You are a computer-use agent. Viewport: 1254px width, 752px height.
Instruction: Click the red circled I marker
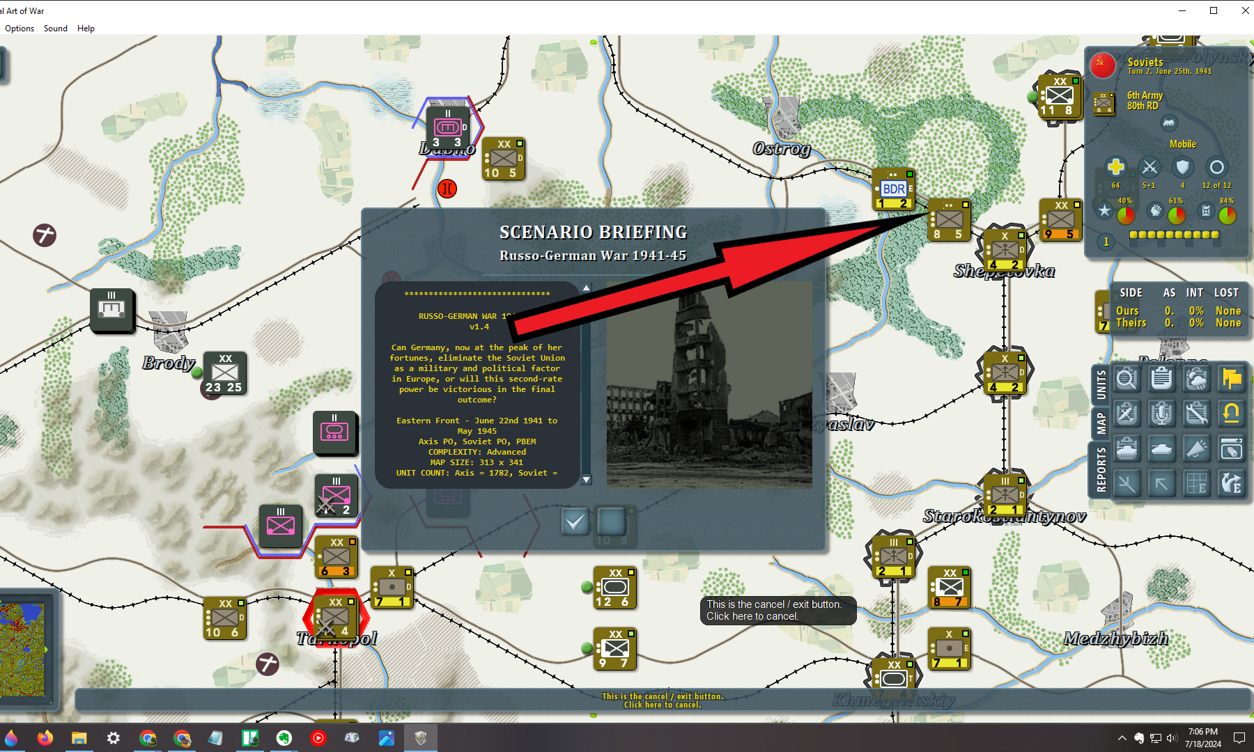447,188
